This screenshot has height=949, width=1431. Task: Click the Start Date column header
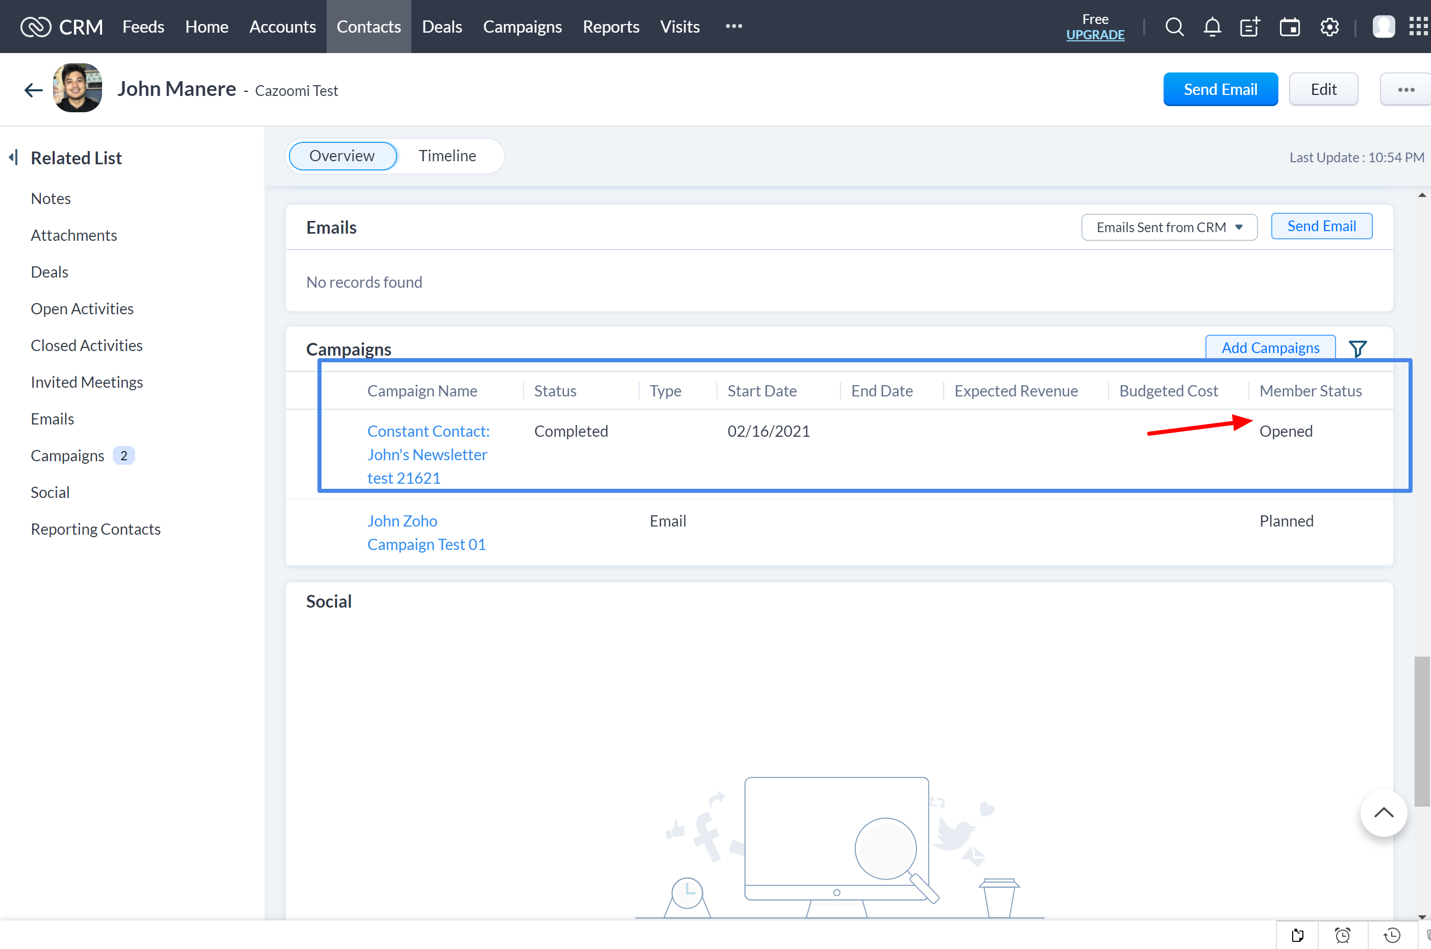pyautogui.click(x=761, y=391)
